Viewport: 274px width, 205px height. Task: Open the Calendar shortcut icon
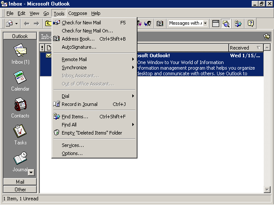click(20, 77)
